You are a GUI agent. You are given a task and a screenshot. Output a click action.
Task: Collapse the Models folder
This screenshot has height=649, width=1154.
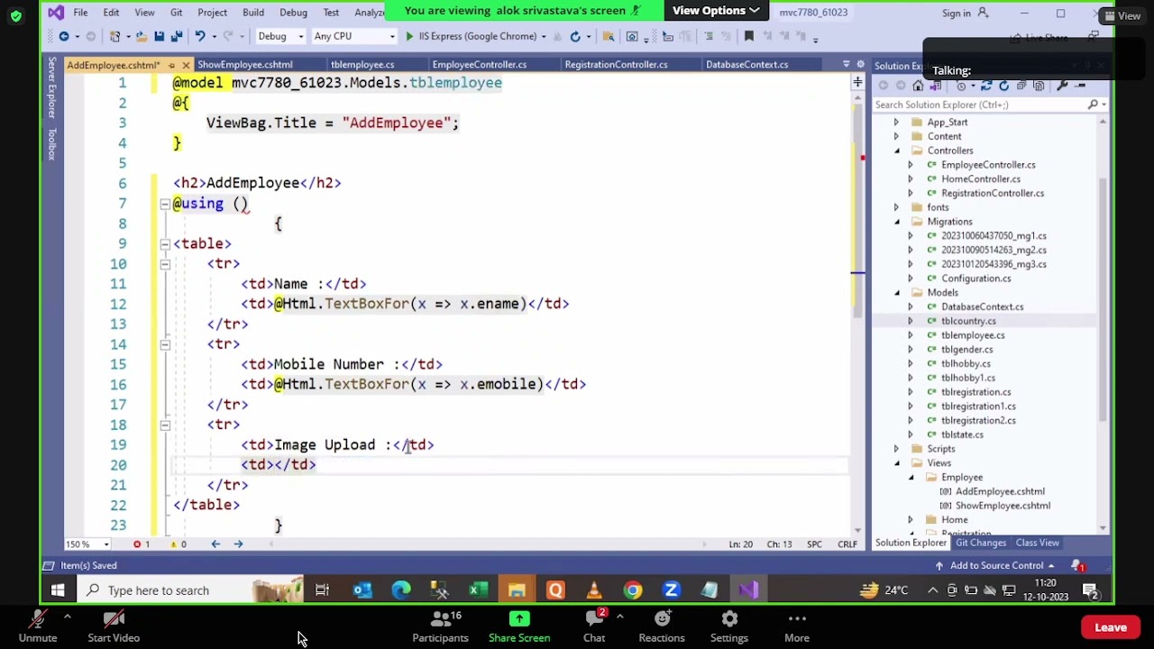[896, 293]
